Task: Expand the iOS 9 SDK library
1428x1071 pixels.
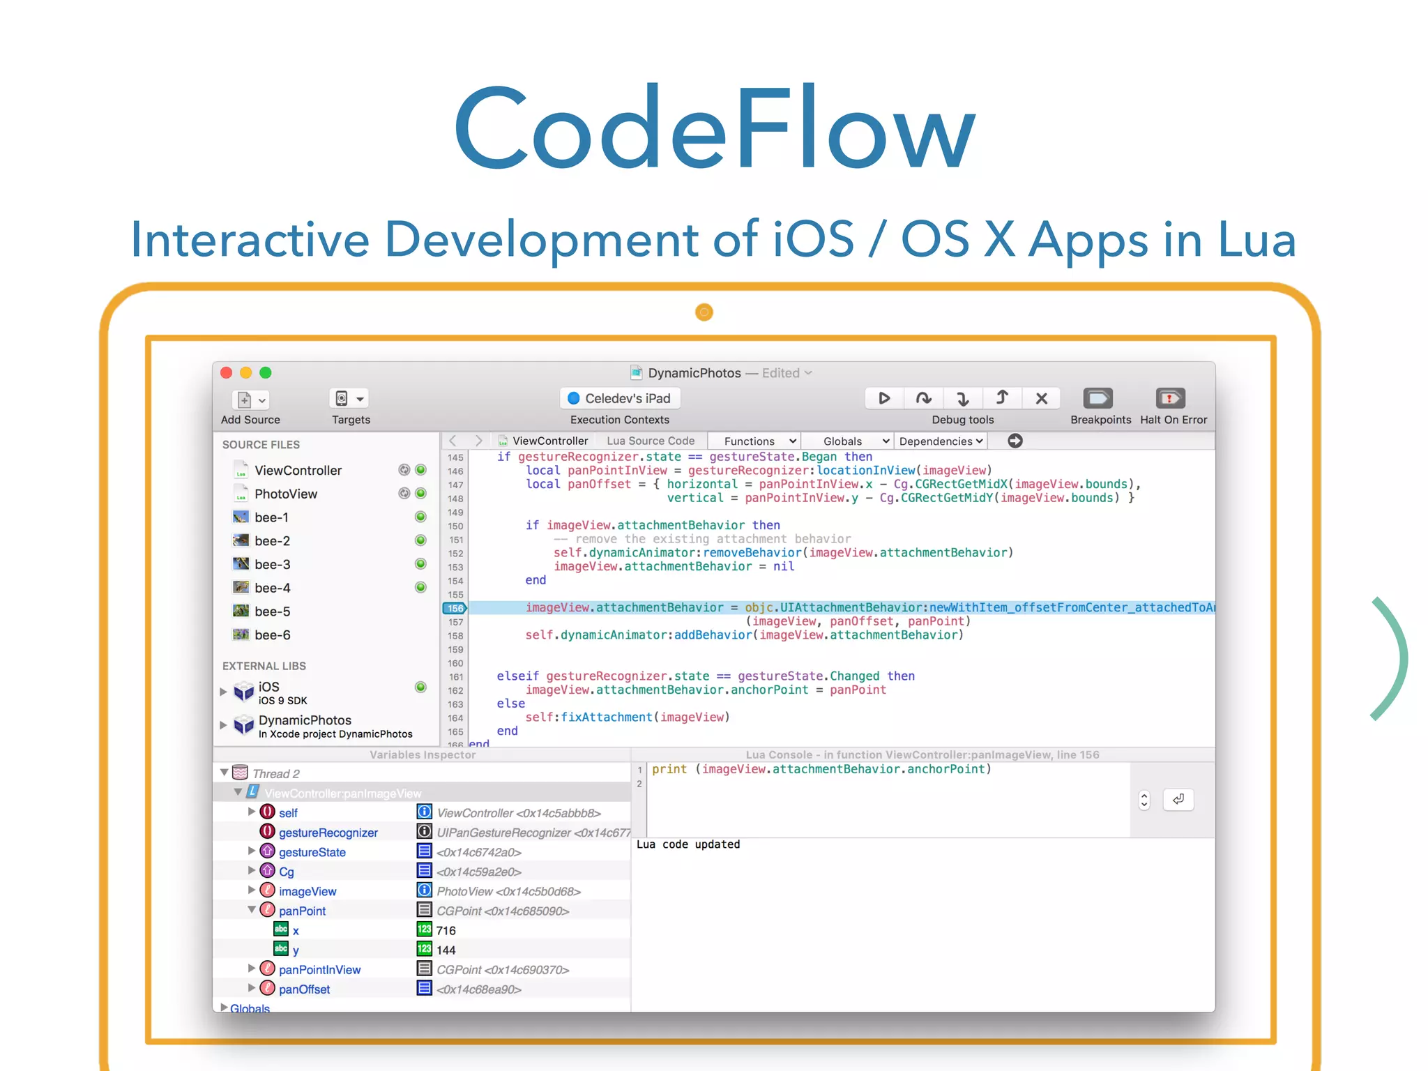Action: coord(224,692)
